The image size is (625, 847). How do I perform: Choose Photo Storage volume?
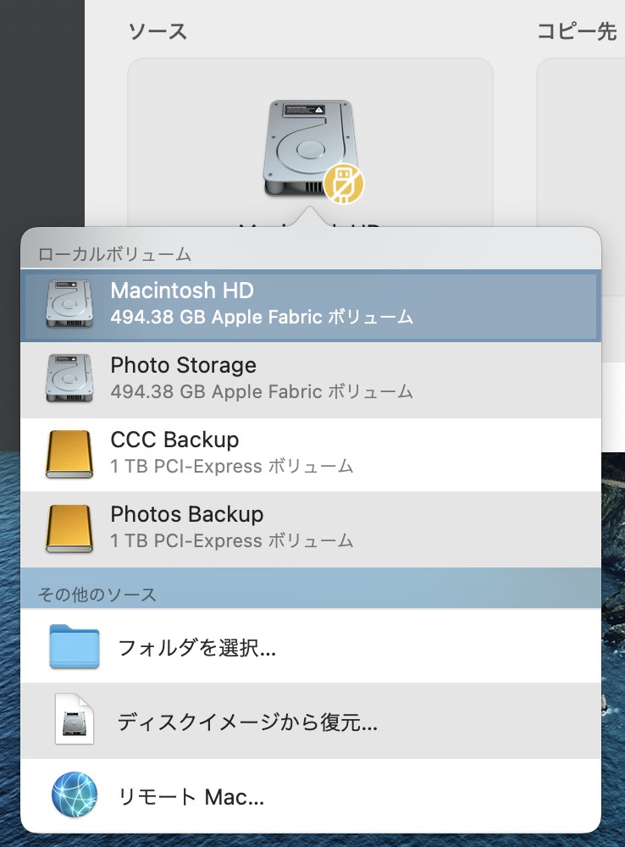(x=311, y=379)
